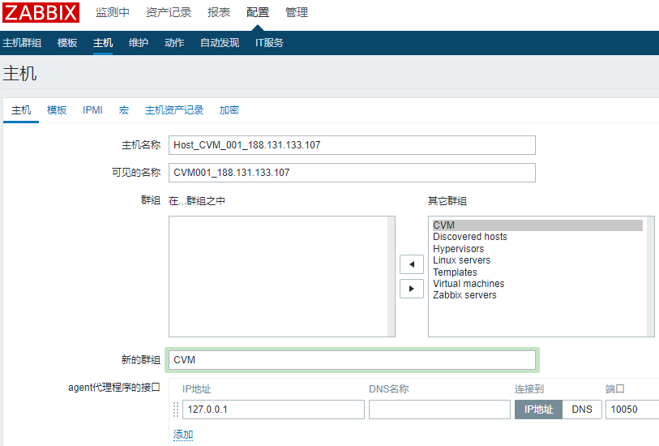Select CVM in 其它群组 list
This screenshot has width=659, height=446.
point(537,225)
